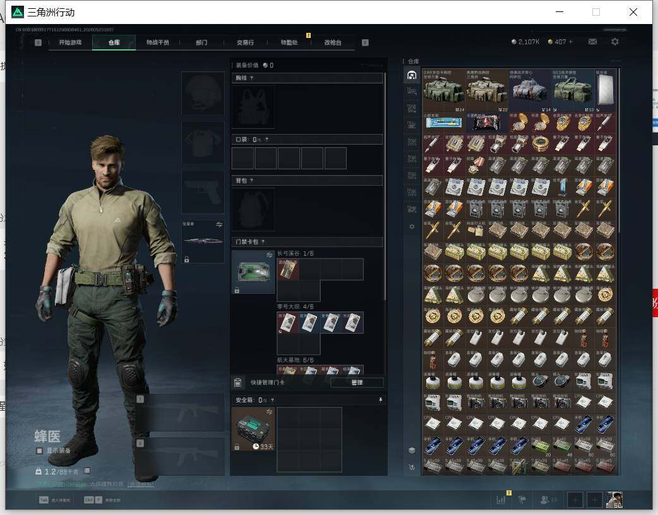Open warehouse sidebar settings gear
The image size is (658, 515).
click(x=412, y=226)
